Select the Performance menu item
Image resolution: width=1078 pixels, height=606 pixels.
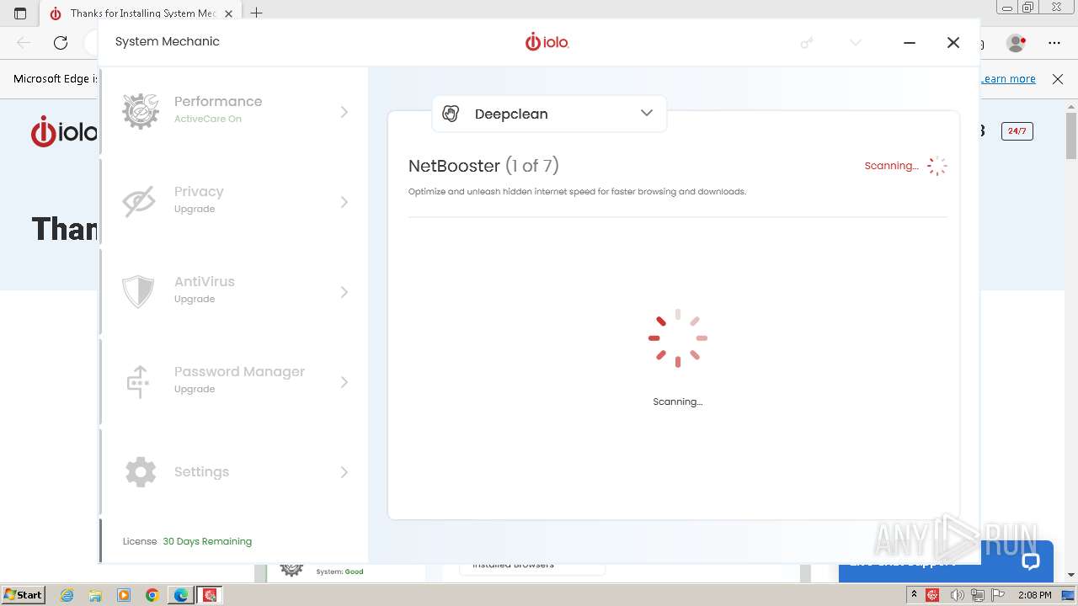tap(234, 111)
